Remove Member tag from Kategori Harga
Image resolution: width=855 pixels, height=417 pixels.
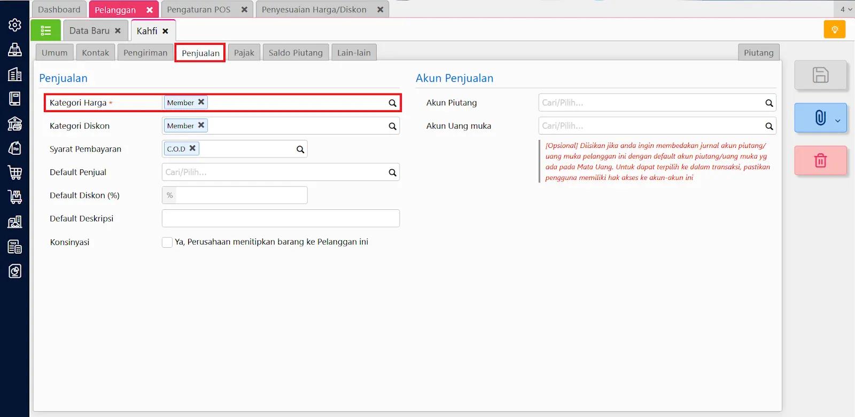pos(201,102)
